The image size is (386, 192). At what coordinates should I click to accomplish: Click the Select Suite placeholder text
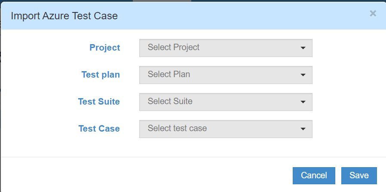[170, 102]
